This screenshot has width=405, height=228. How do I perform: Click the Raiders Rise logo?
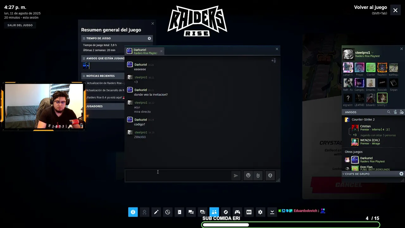pyautogui.click(x=197, y=21)
